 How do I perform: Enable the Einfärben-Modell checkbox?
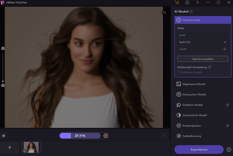[179, 72]
